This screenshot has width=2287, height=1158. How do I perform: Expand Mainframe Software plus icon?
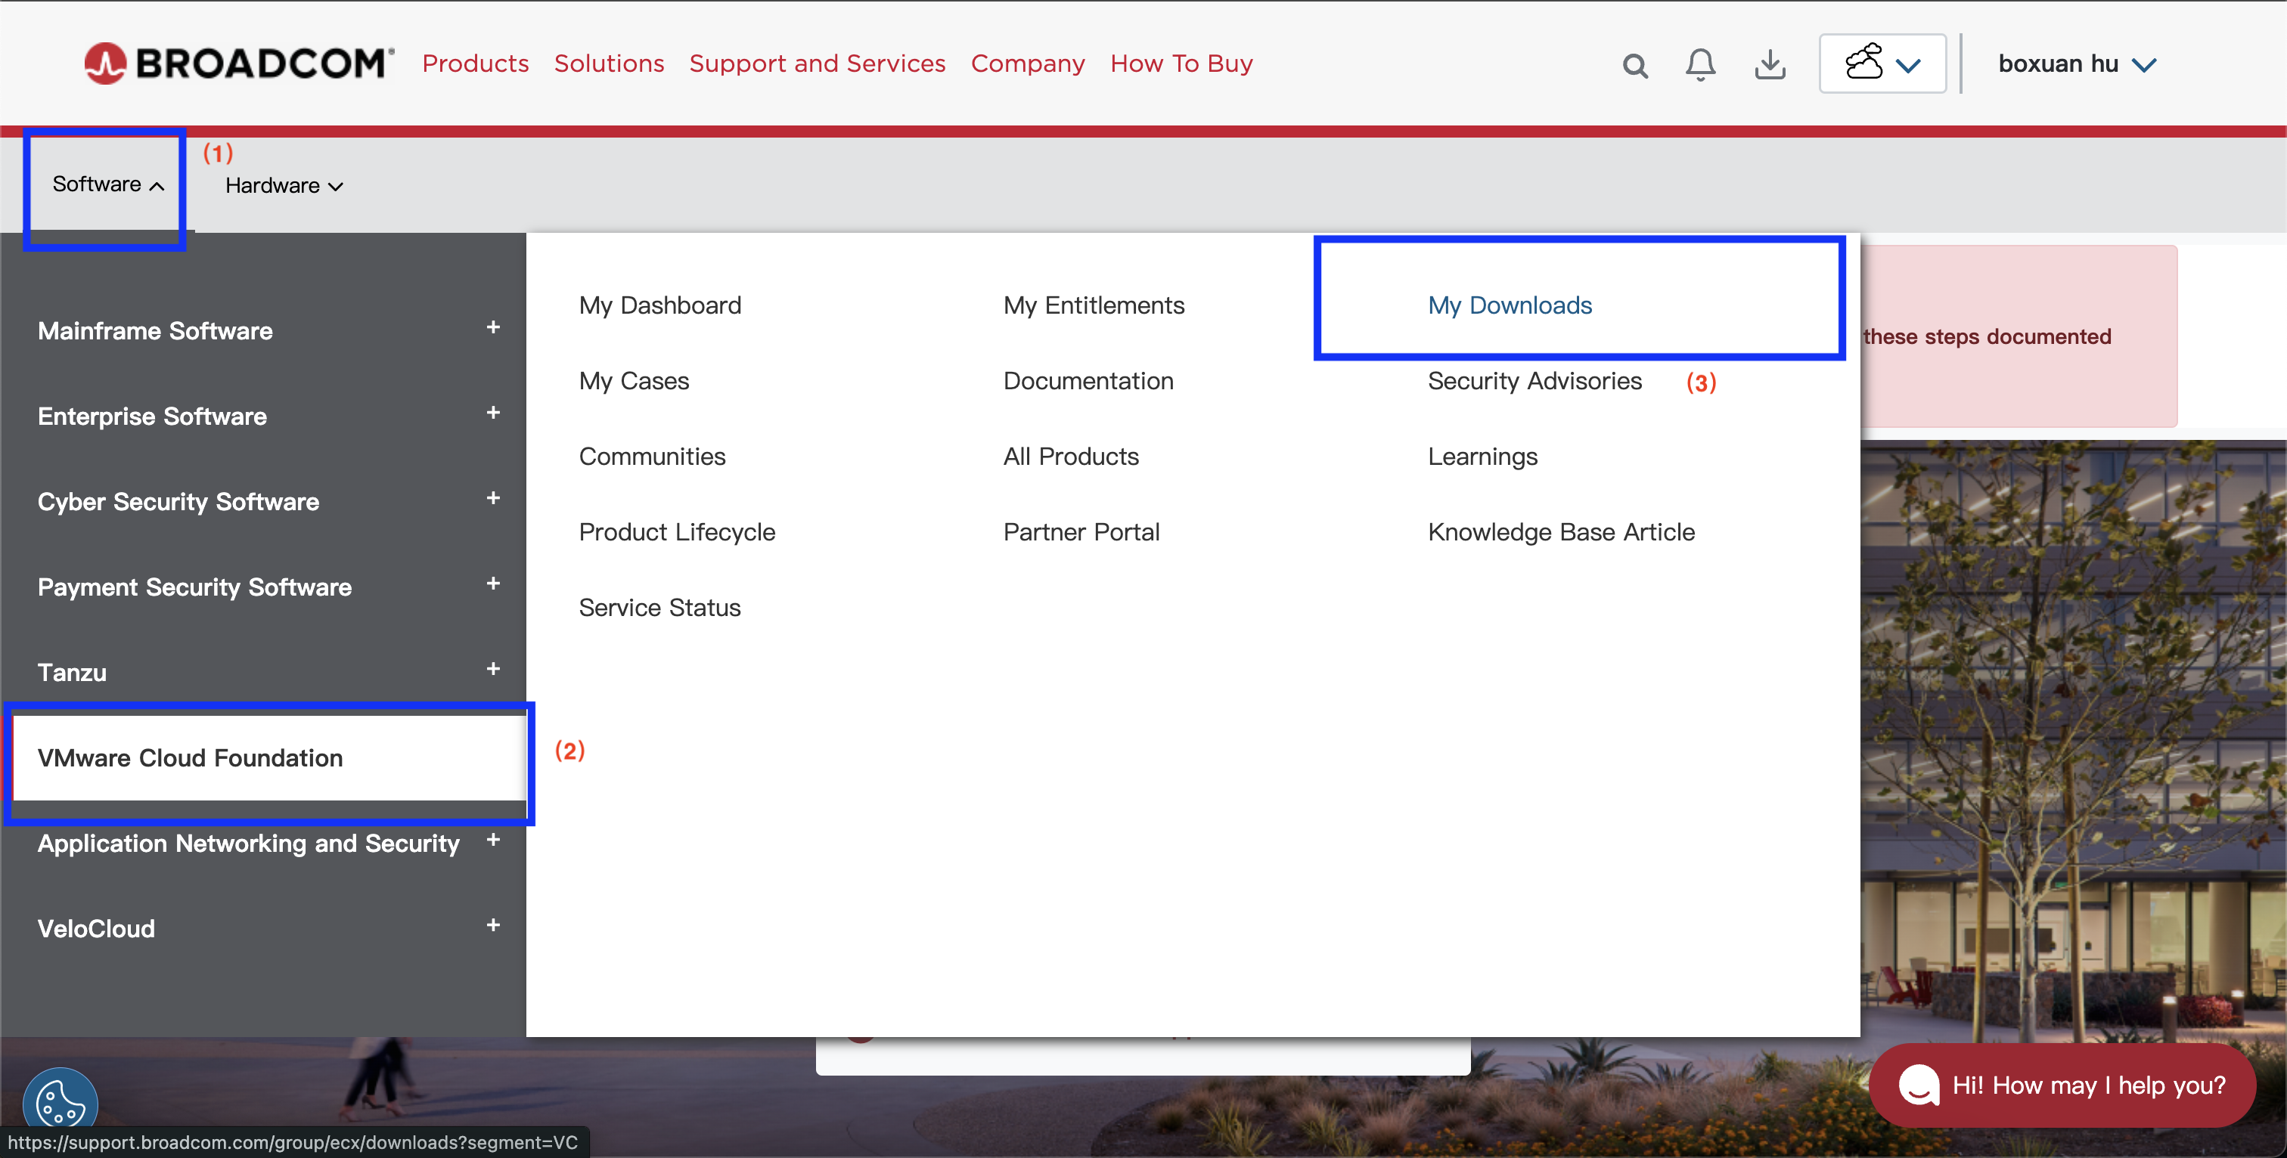493,327
